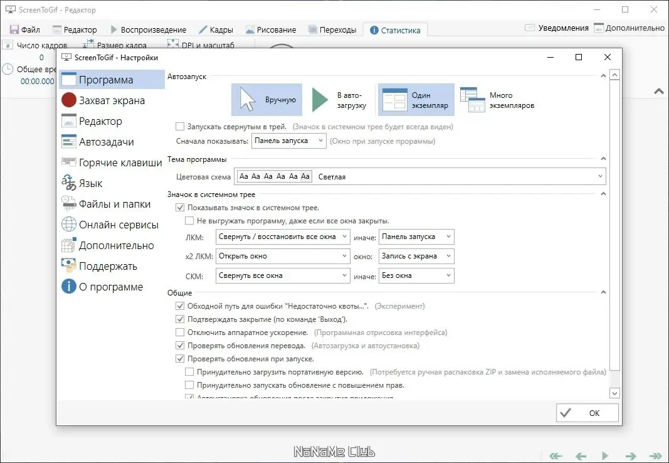The height and width of the screenshot is (463, 669).
Task: Choose Много экземпляров option
Action: [x=497, y=100]
